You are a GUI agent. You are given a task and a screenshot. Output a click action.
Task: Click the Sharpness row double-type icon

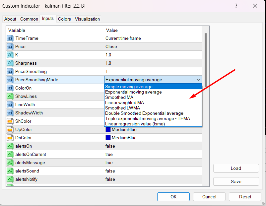[x=10, y=63]
